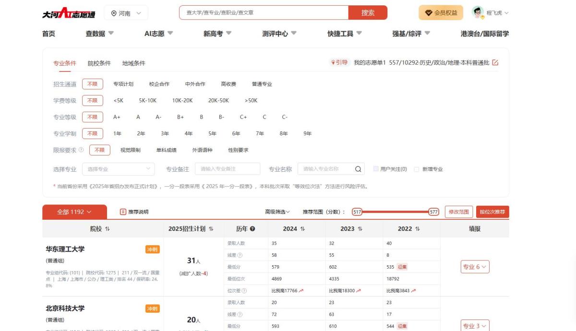The width and height of the screenshot is (576, 331).
Task: Expand the 全部 1192 dropdown
Action: 74,212
